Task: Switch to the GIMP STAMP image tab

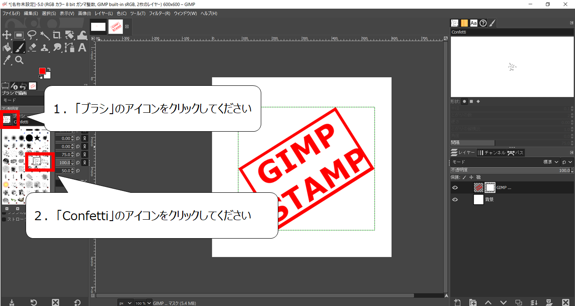Action: point(116,27)
